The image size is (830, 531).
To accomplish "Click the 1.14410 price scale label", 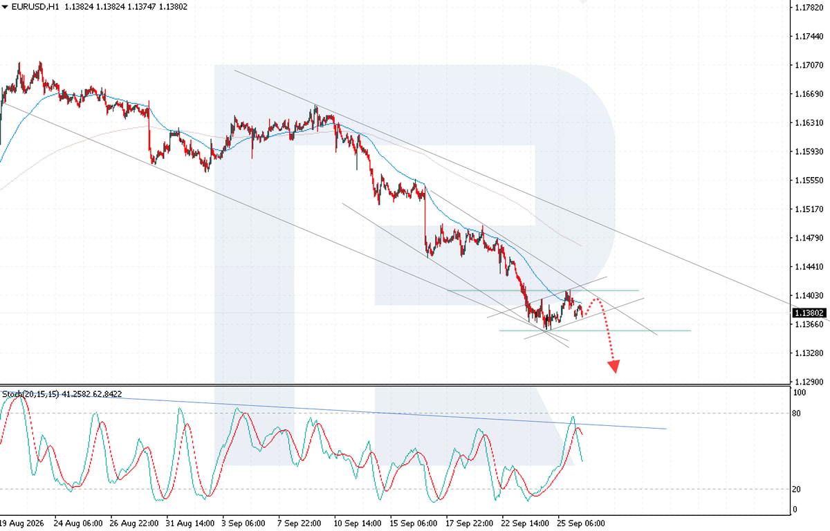I will click(810, 266).
